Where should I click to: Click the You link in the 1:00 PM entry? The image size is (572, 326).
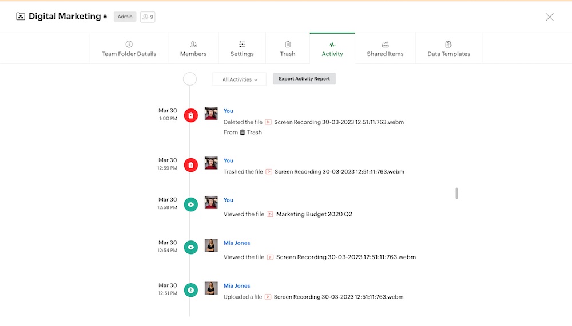(x=228, y=111)
